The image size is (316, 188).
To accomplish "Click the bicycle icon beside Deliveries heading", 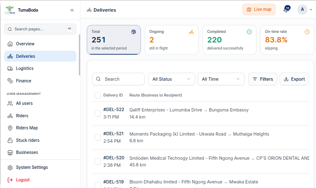I will click(x=89, y=10).
